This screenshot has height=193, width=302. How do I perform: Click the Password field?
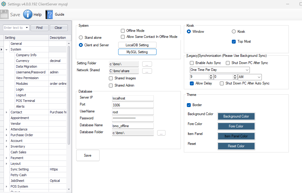[x=133, y=119]
